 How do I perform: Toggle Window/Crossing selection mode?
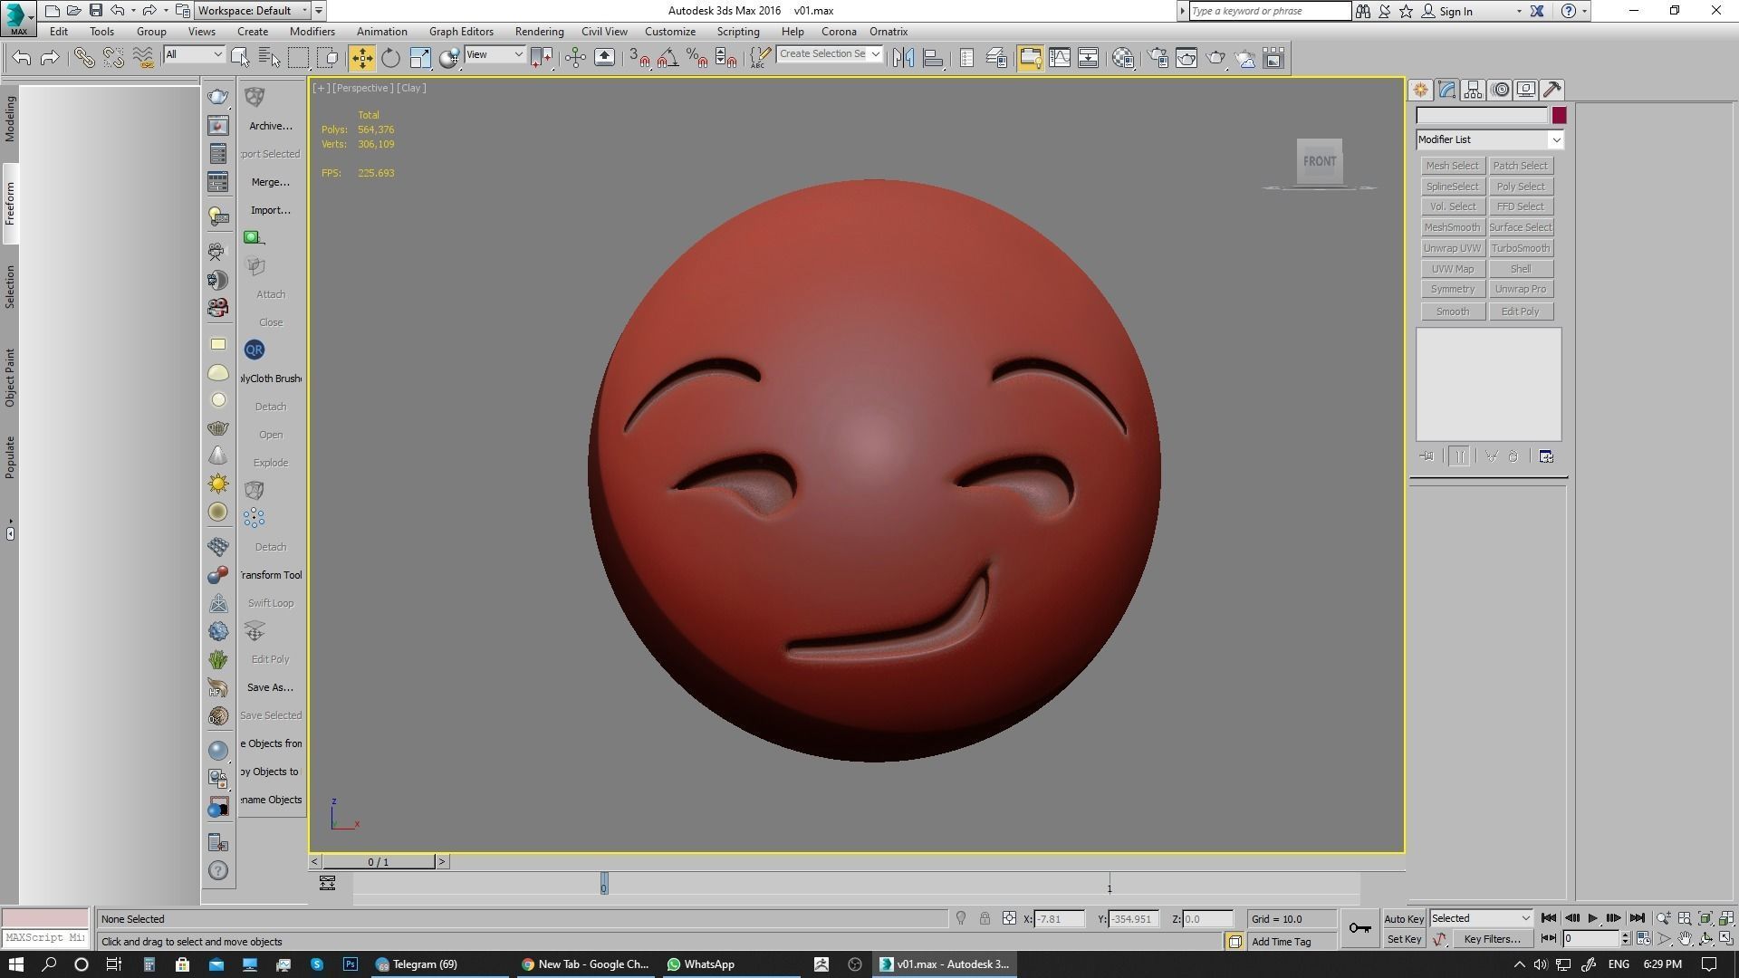(x=328, y=58)
